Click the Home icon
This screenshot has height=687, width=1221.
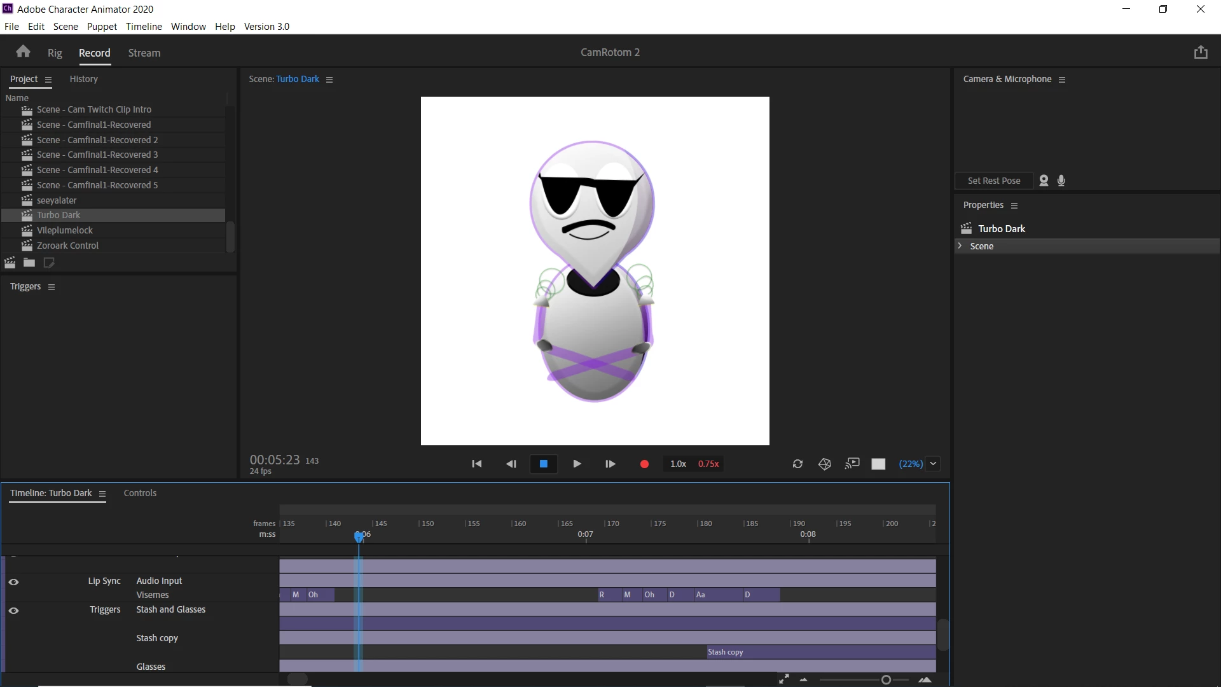(24, 52)
